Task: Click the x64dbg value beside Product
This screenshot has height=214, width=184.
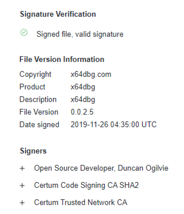Action: pyautogui.click(x=83, y=87)
